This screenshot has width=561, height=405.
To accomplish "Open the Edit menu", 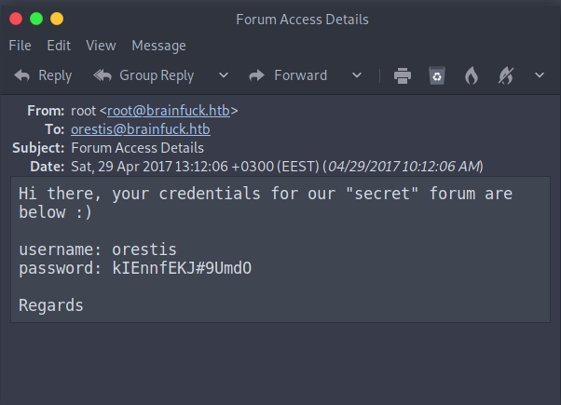I will (x=59, y=45).
